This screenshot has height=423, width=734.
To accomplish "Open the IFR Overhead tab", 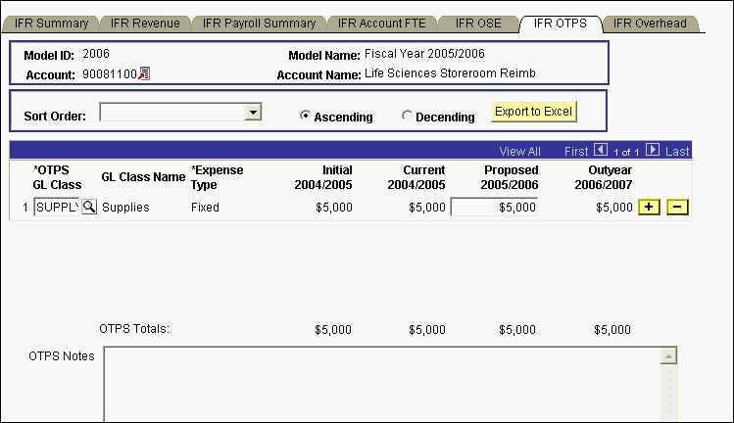I will [651, 23].
